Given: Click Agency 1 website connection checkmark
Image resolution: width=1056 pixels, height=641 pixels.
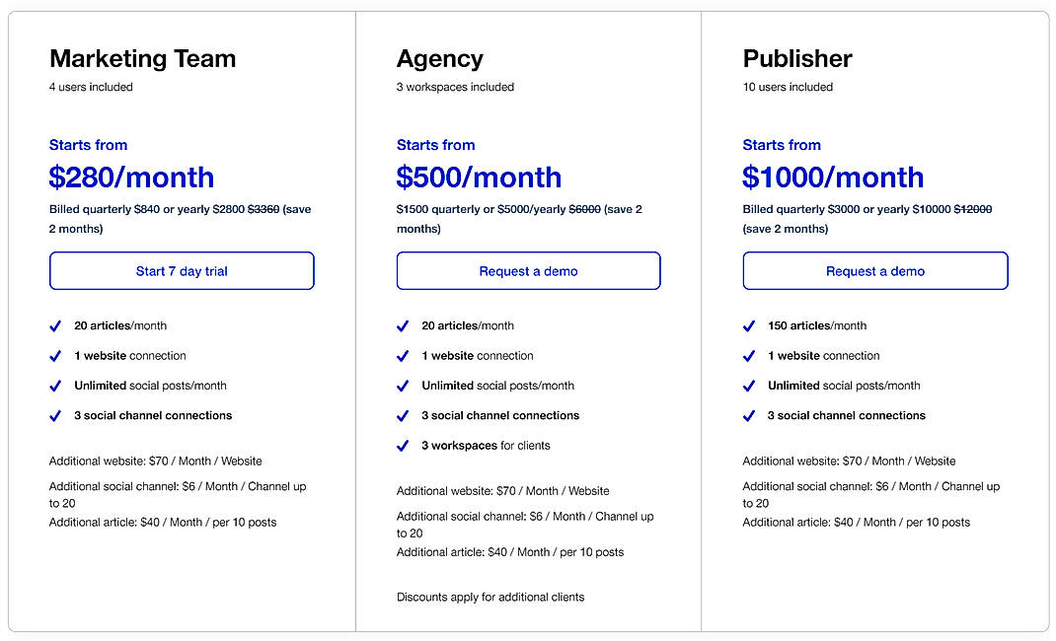Looking at the screenshot, I should (x=403, y=356).
